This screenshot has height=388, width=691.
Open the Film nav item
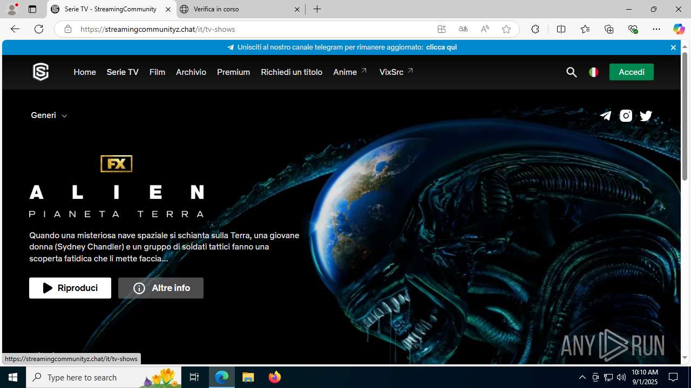tap(157, 72)
